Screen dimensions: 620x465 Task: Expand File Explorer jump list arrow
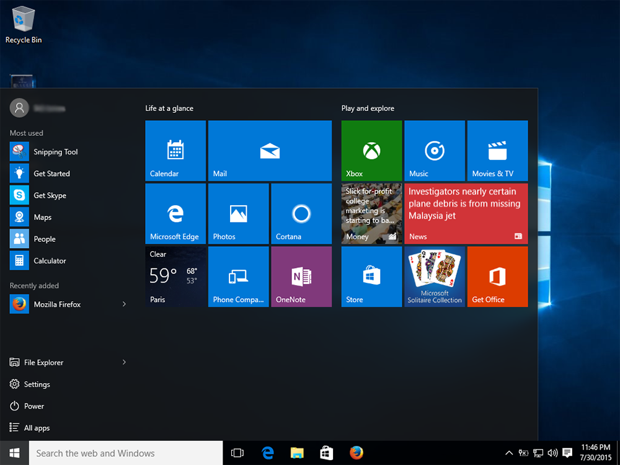(124, 362)
